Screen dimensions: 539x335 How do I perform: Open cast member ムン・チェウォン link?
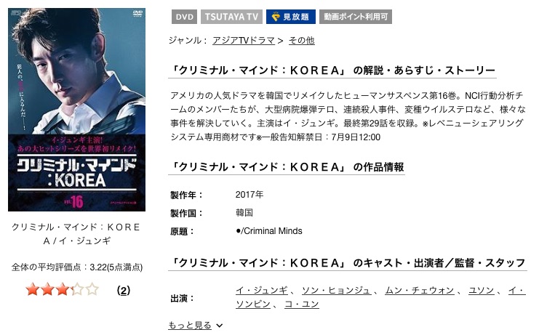420,291
